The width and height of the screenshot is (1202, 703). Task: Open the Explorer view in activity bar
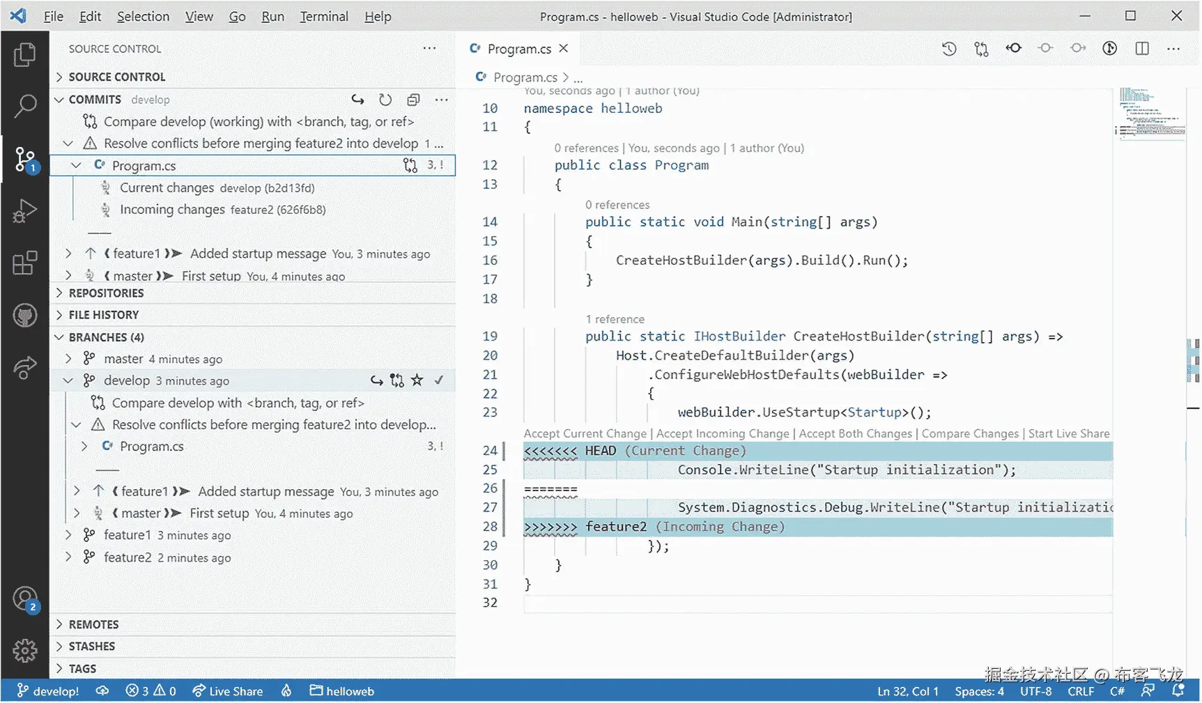pos(25,54)
